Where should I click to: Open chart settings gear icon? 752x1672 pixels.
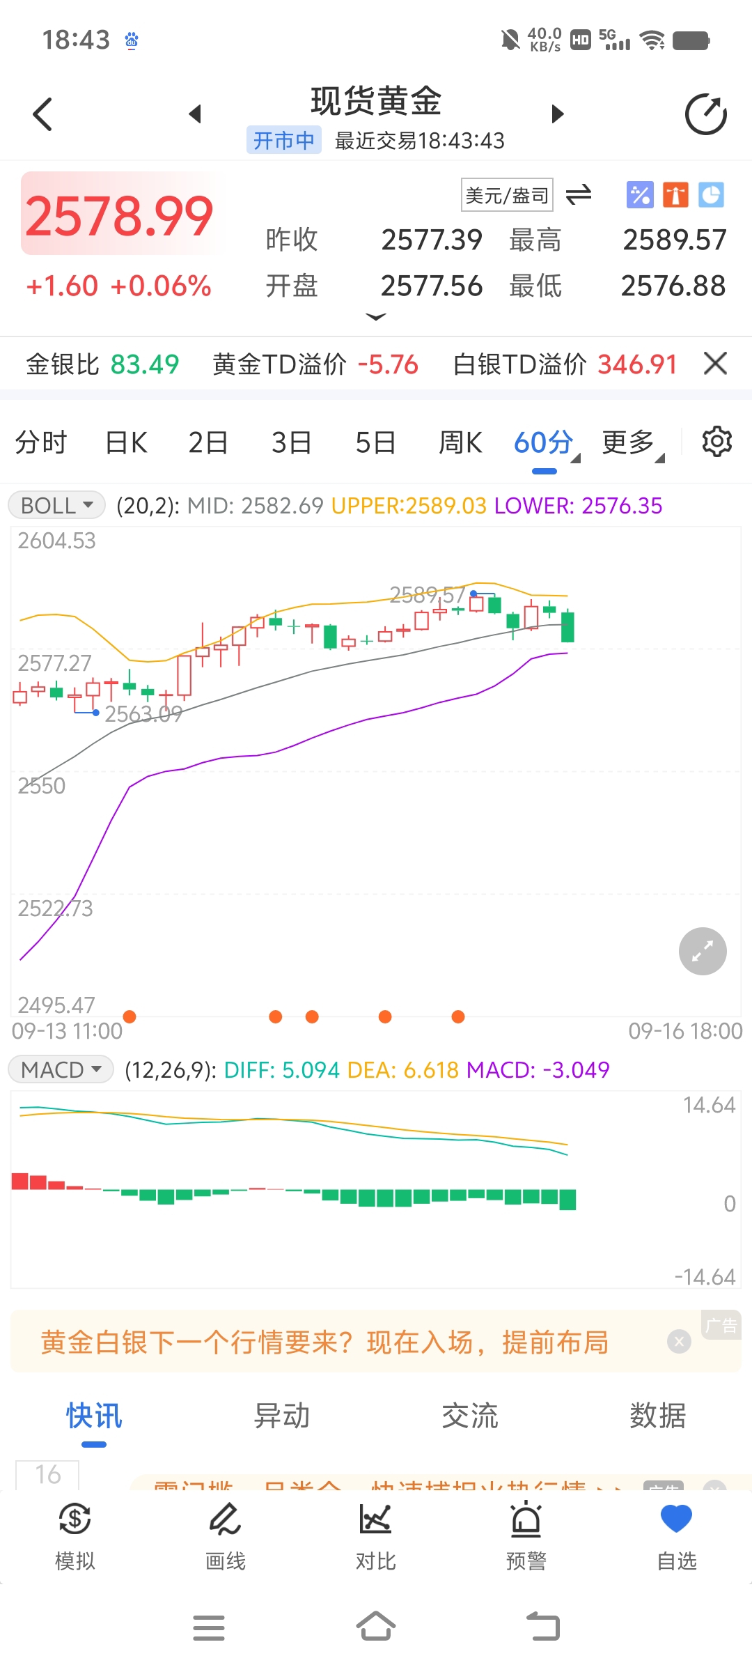(716, 442)
